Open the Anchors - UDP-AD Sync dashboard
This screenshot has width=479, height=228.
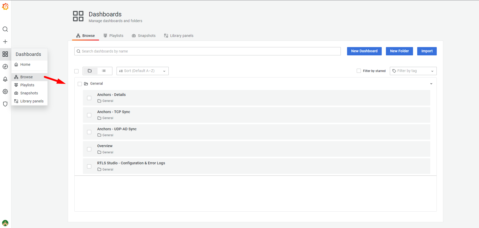[x=117, y=129]
